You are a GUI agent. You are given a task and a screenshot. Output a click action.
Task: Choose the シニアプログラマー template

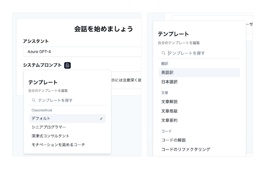click(x=49, y=127)
